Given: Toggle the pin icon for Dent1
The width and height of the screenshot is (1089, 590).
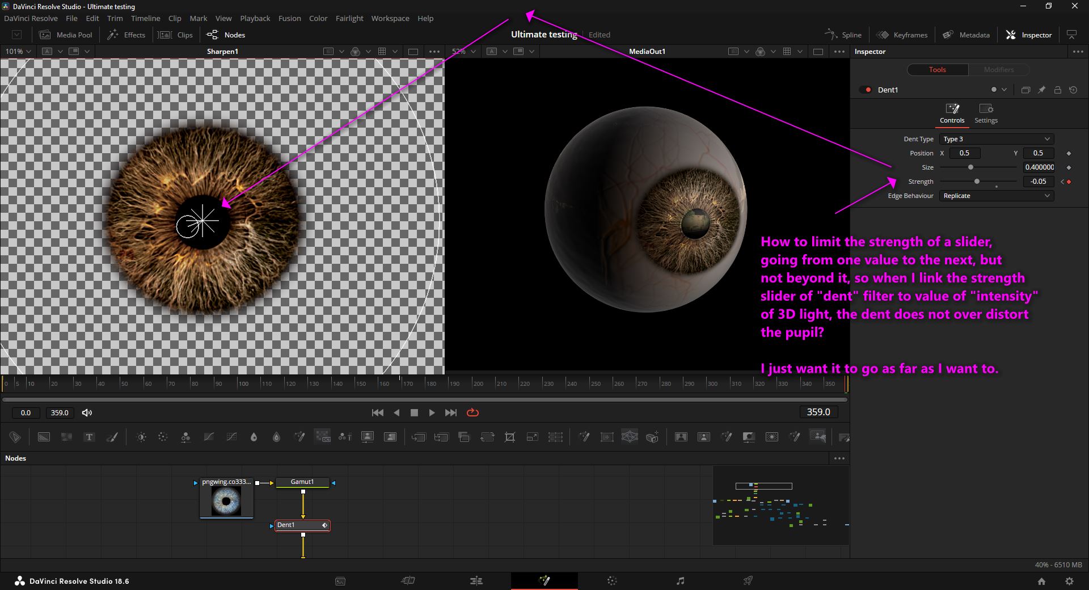Looking at the screenshot, I should 1041,90.
